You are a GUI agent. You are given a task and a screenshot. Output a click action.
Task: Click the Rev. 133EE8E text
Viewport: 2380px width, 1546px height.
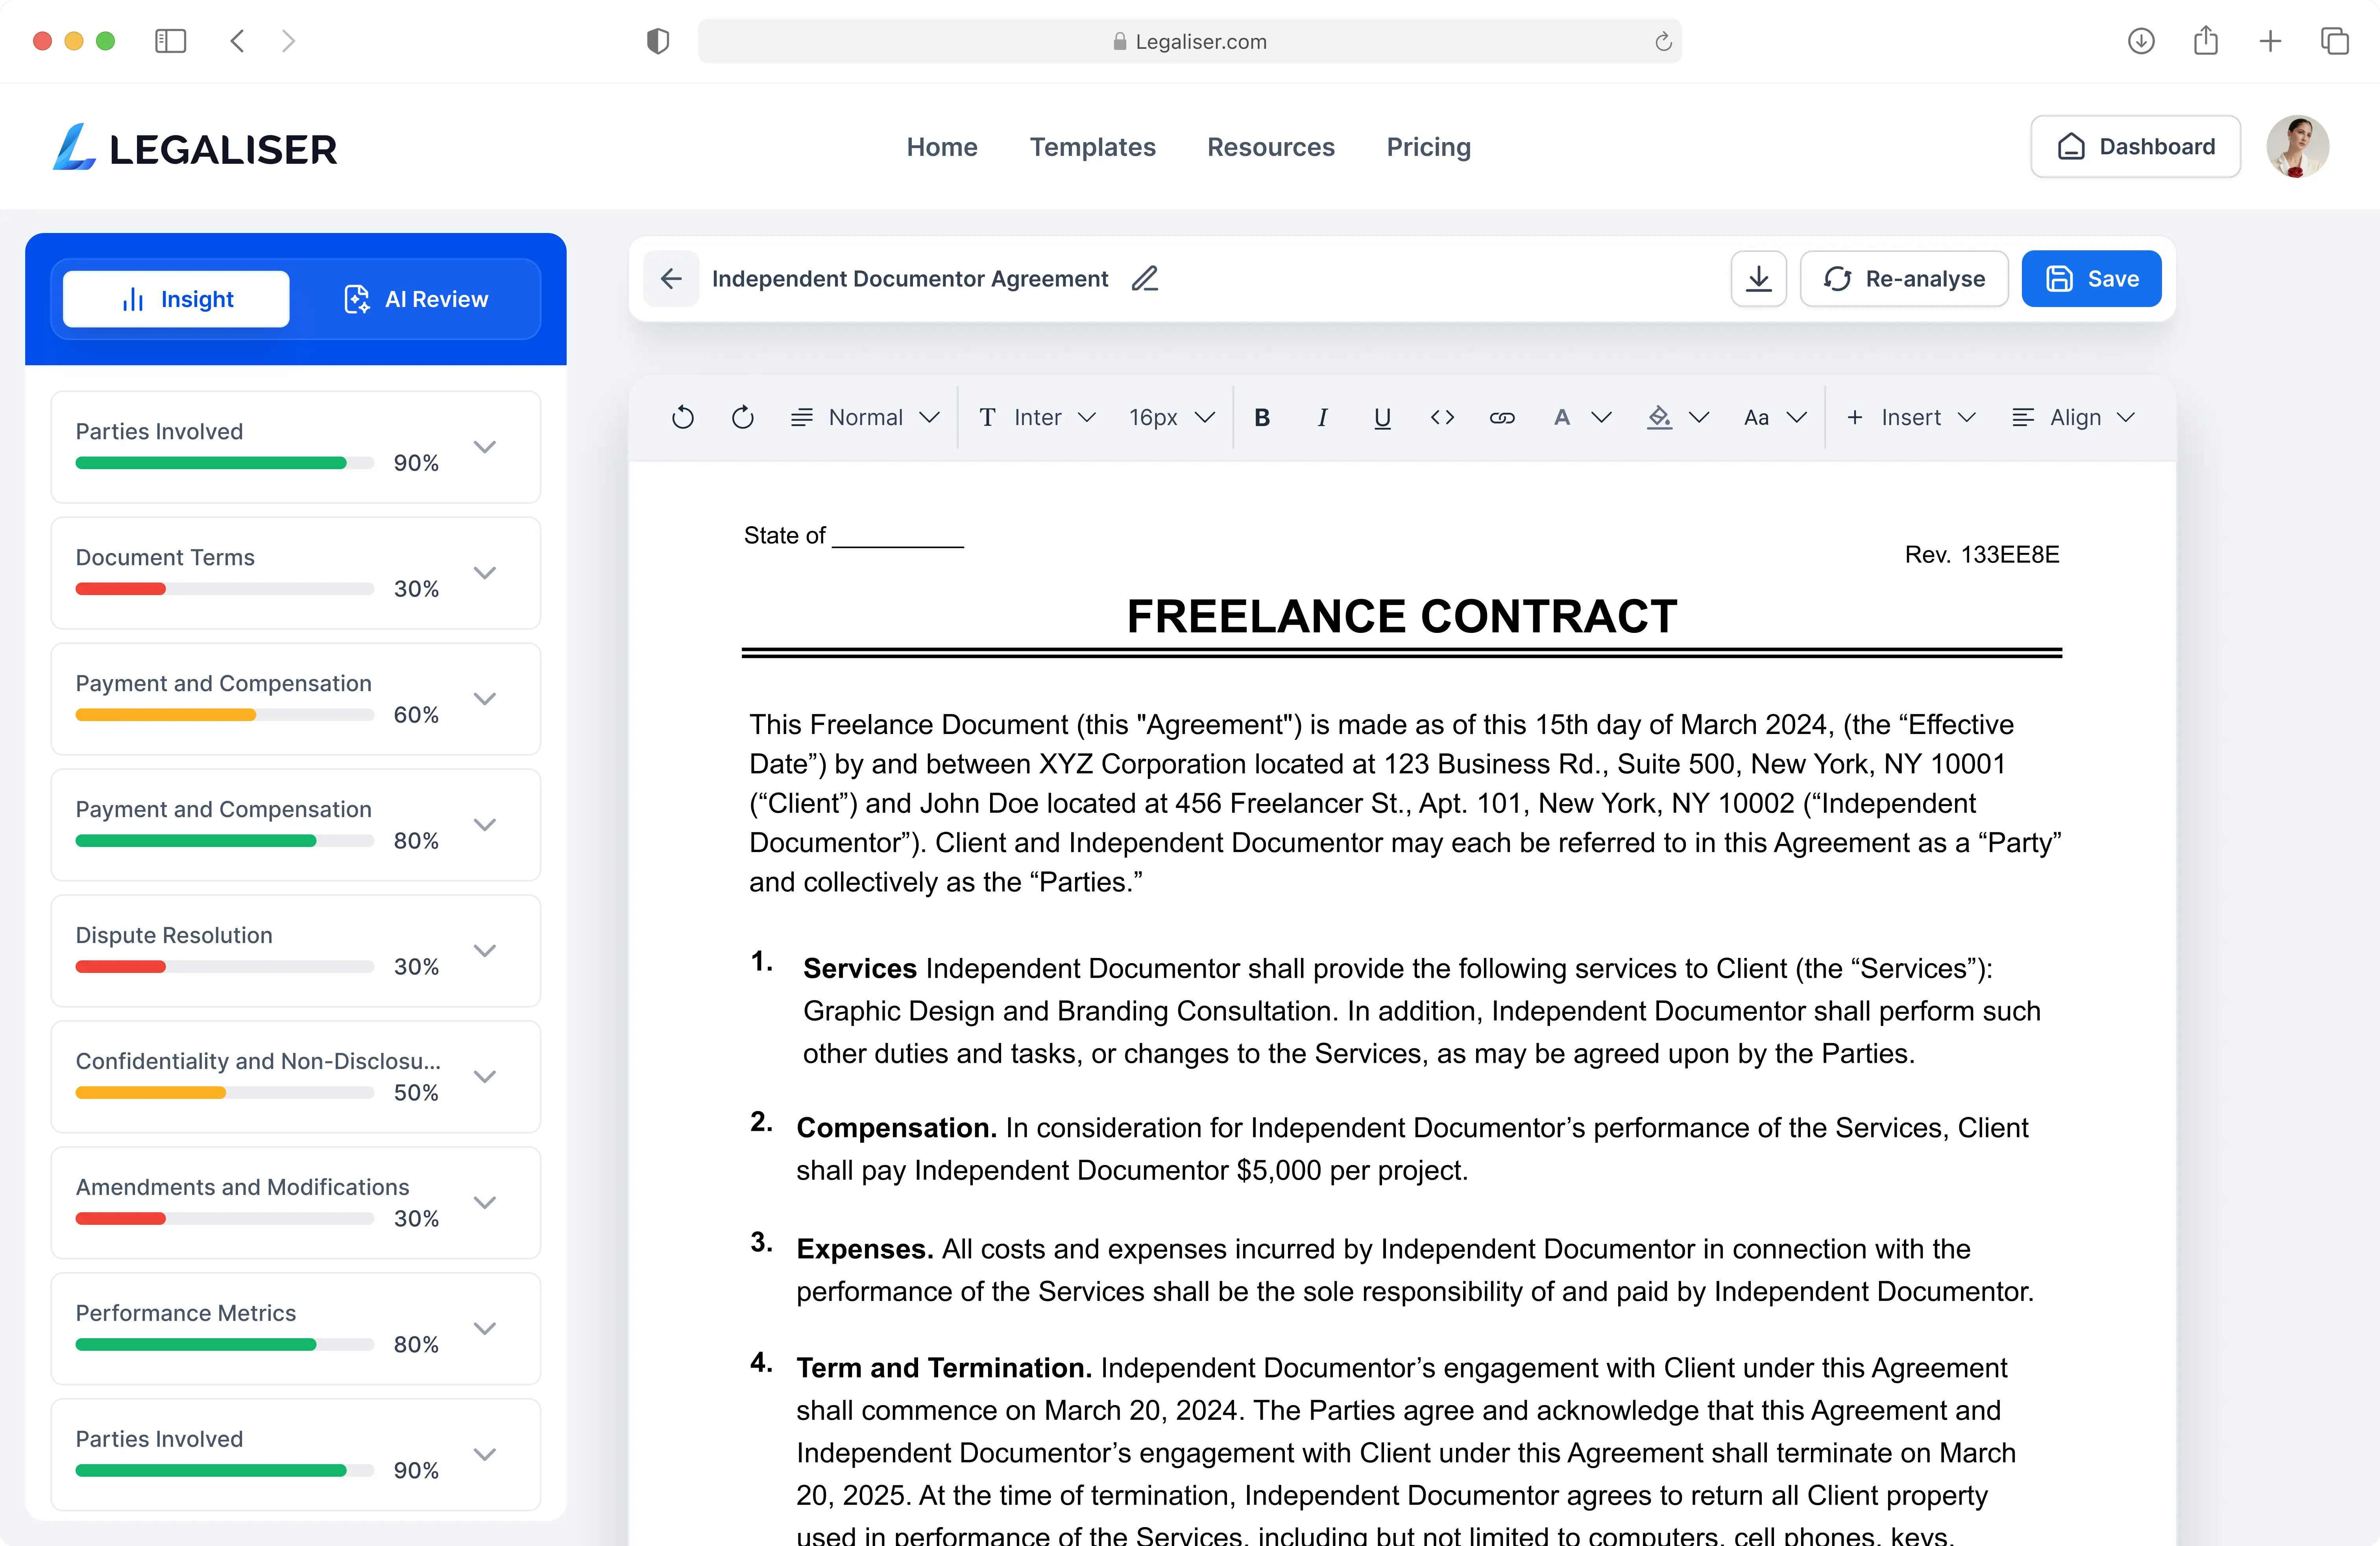tap(1982, 554)
